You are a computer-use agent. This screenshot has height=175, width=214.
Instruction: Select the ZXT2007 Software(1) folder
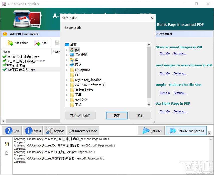[x=90, y=85]
